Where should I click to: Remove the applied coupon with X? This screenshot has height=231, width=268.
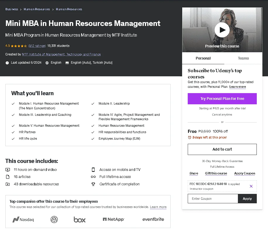251,186
